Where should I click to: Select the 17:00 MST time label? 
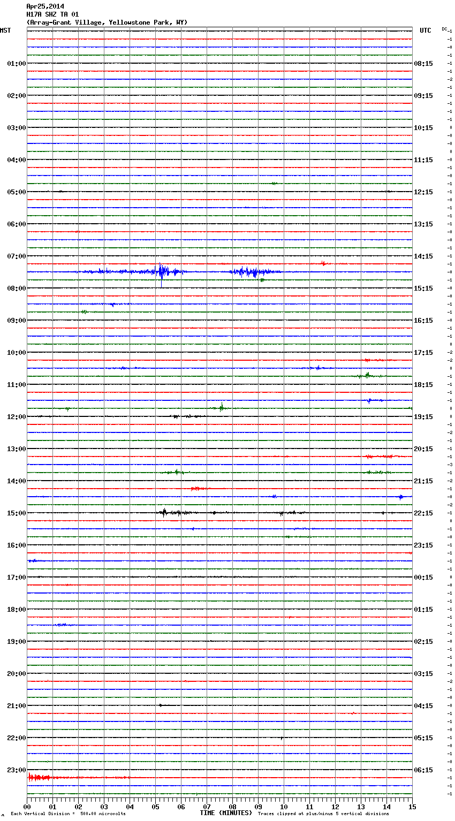(16, 577)
